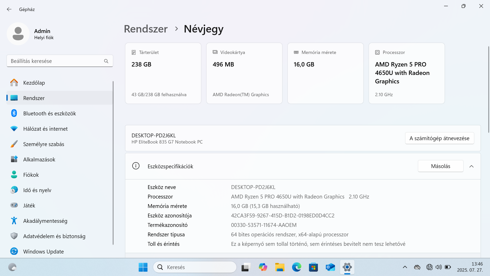Click the OneDrive cloud tray icon

point(417,267)
